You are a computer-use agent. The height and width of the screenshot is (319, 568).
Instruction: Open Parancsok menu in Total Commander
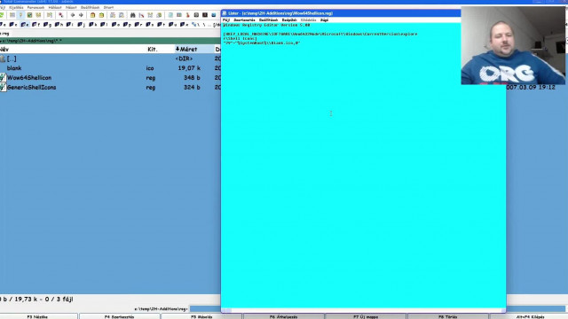(35, 7)
